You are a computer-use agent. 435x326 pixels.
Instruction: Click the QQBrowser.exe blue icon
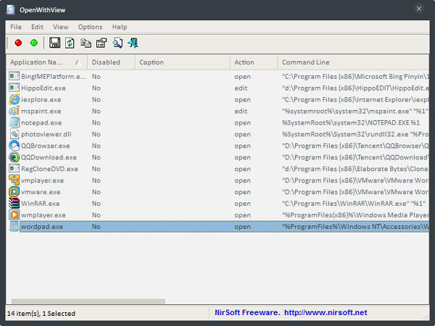[x=14, y=146]
